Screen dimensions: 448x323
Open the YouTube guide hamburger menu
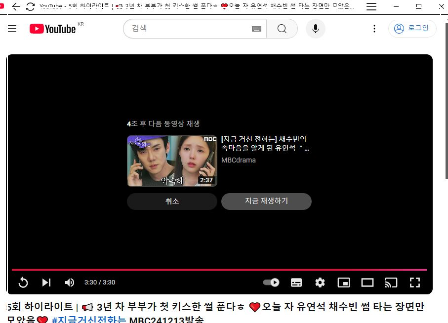(x=12, y=29)
